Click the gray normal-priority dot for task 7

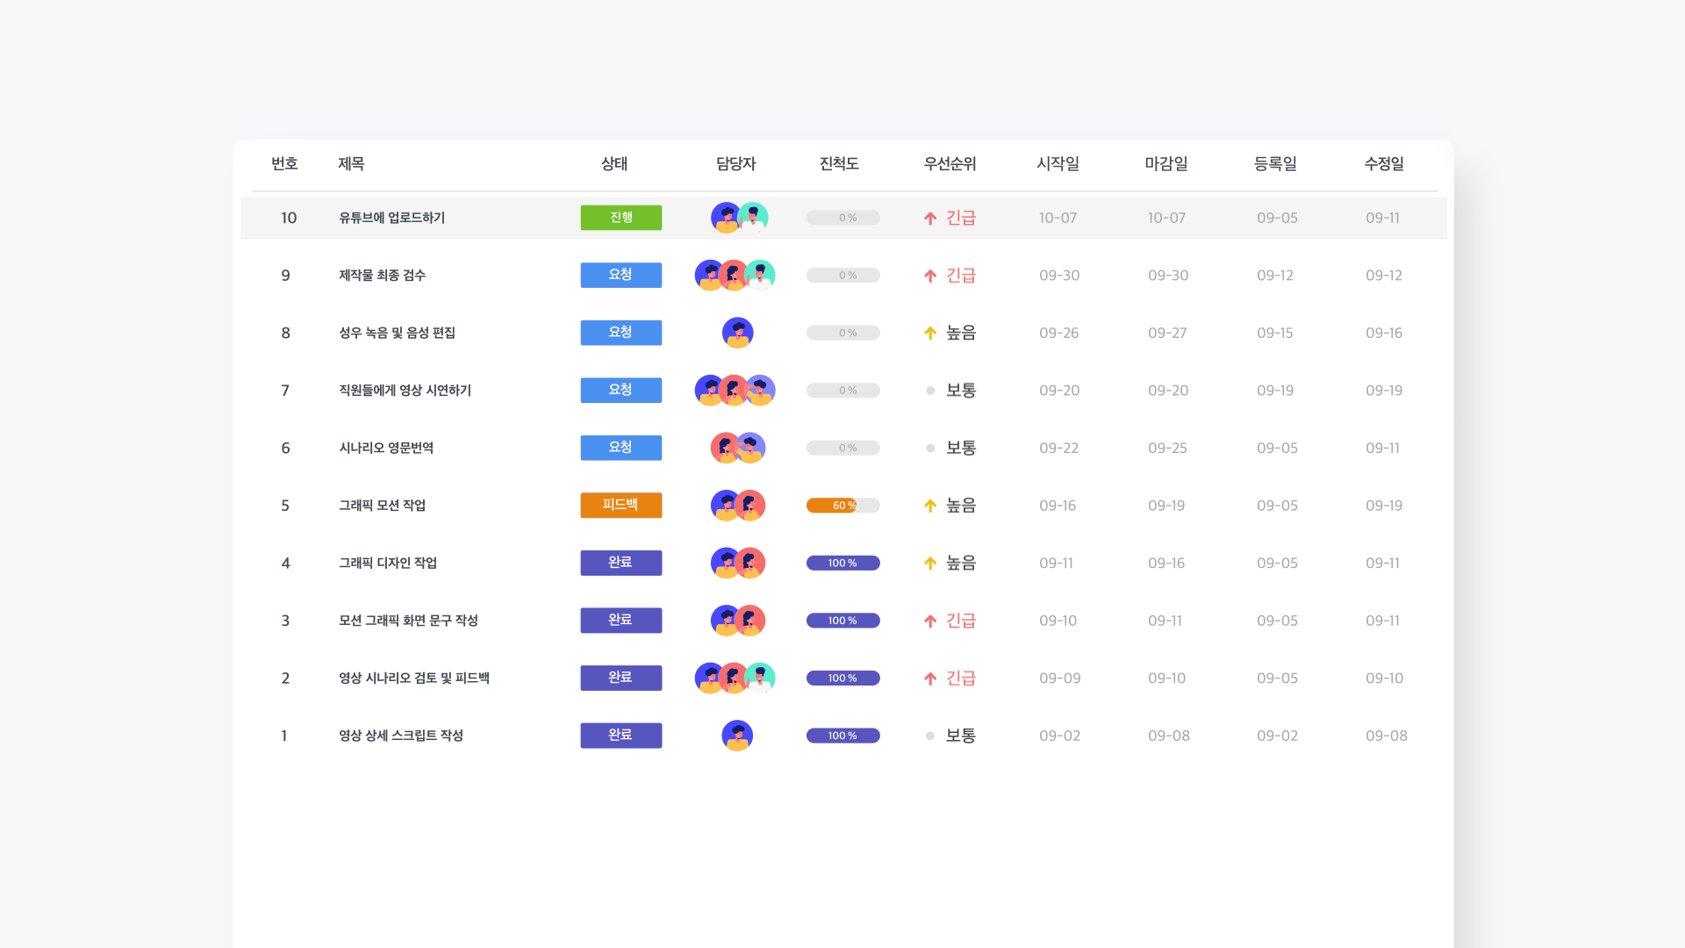pos(930,391)
